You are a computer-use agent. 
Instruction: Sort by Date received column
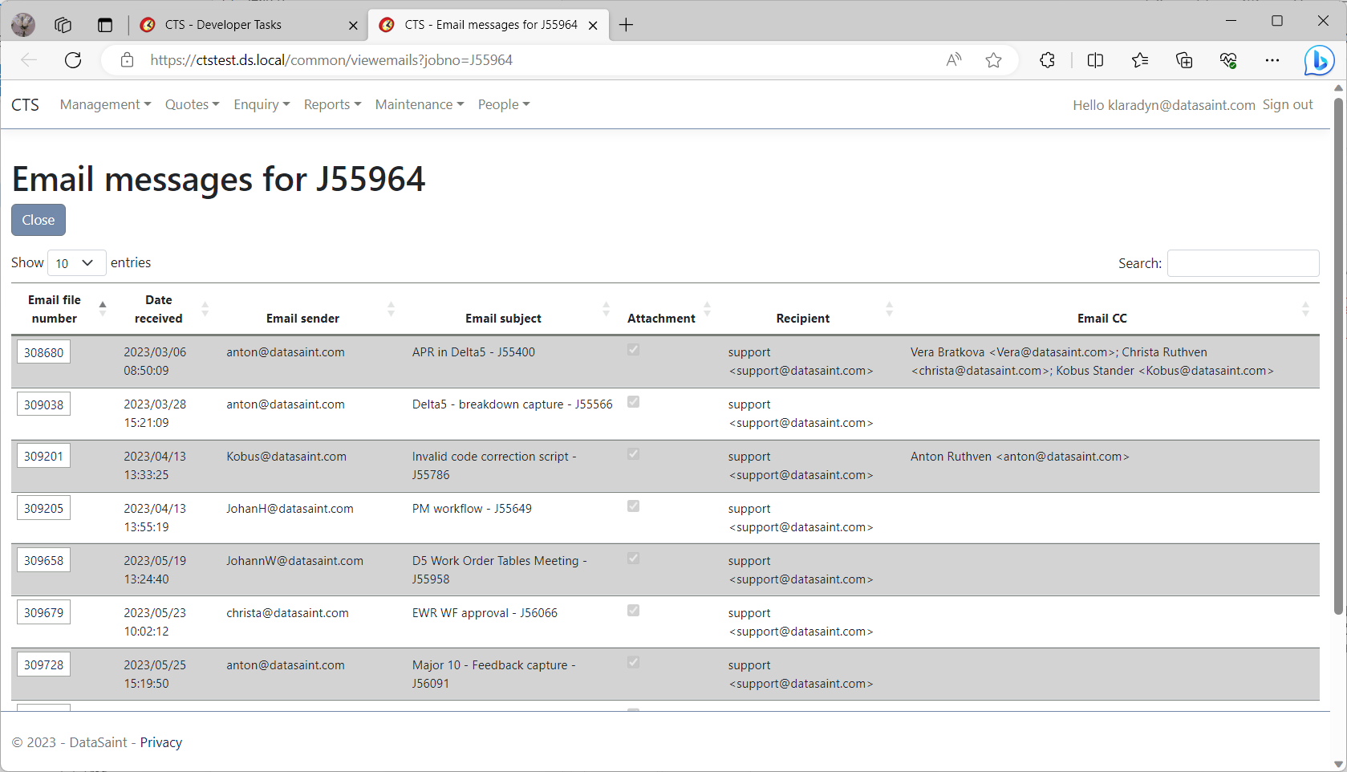tap(164, 309)
